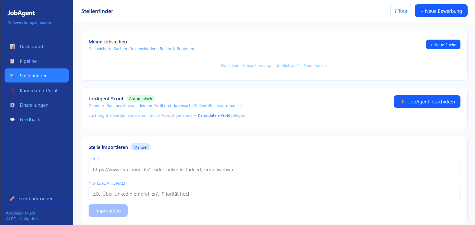Open Einstellungen in the sidebar
The image size is (475, 225).
click(x=36, y=105)
